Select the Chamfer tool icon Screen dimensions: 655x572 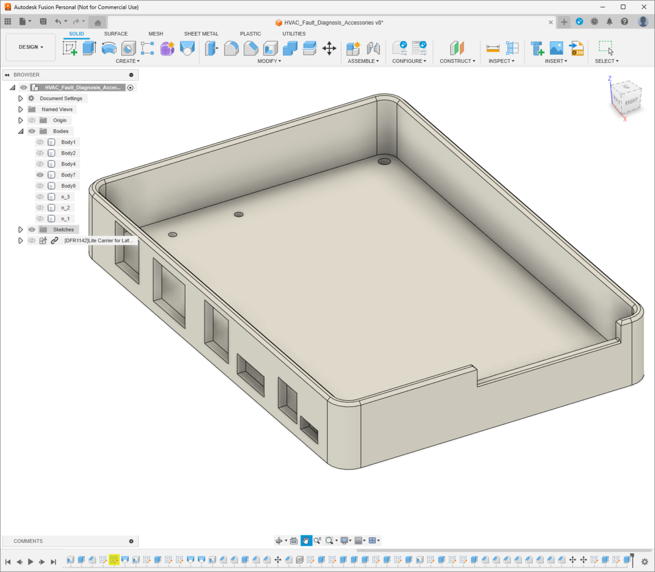[251, 49]
